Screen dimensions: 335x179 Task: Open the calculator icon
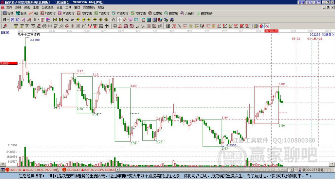[149, 20]
